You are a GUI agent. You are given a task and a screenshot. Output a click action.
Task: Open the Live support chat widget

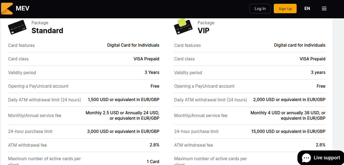click(327, 158)
